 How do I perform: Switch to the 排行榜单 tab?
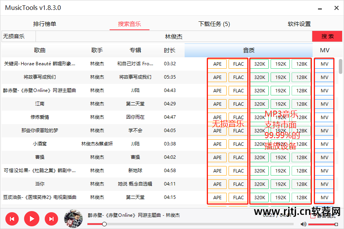pos(44,23)
